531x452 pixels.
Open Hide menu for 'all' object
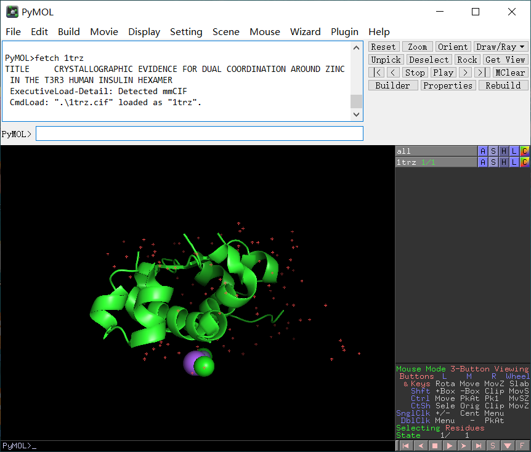pos(504,151)
